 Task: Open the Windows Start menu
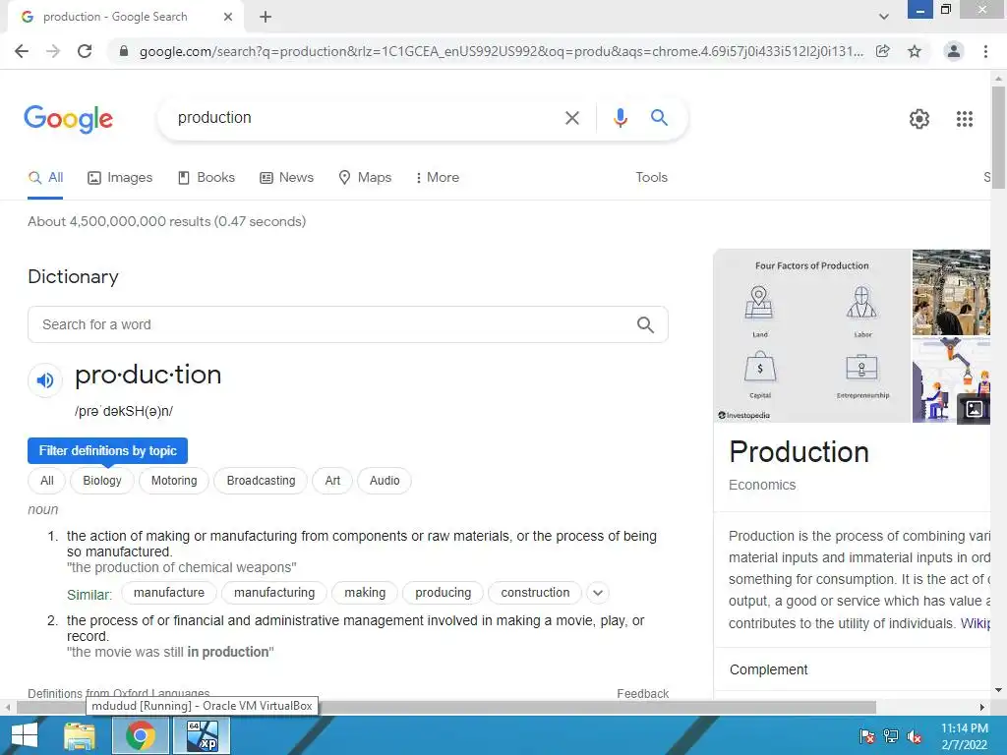point(24,735)
